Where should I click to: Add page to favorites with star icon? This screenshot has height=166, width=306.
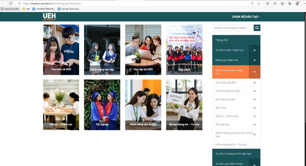click(x=259, y=3)
